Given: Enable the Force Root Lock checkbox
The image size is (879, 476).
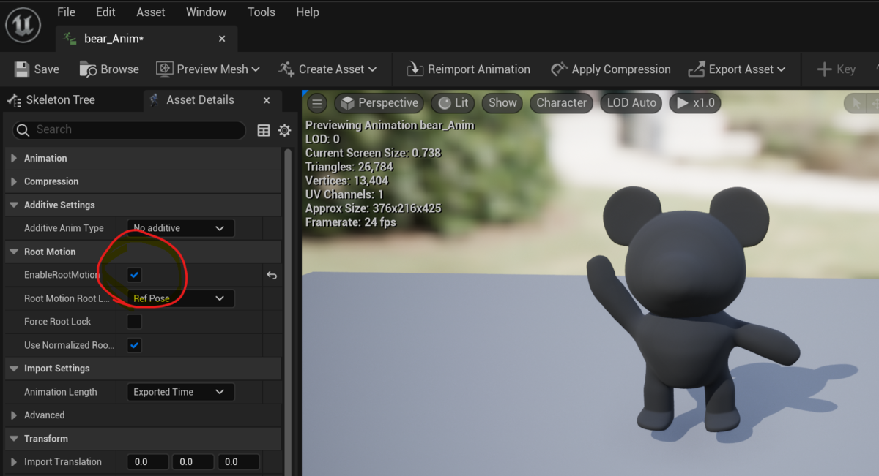Looking at the screenshot, I should pyautogui.click(x=134, y=322).
